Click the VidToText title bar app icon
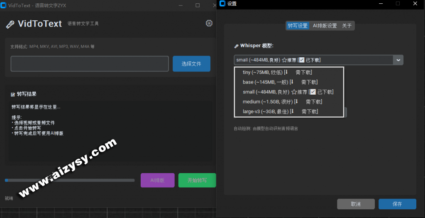 [x=4, y=5]
